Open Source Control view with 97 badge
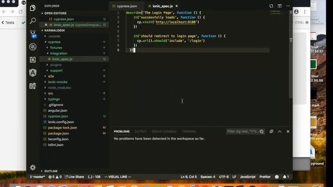Image resolution: width=333 pixels, height=187 pixels. 33,34
